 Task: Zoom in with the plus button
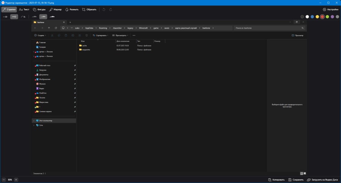(16, 180)
